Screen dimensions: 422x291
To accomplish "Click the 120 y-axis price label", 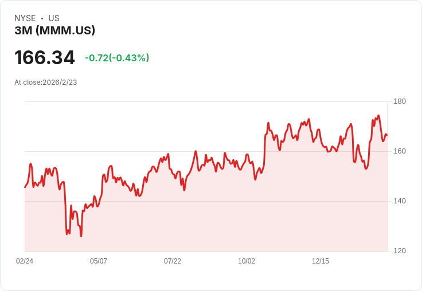I will point(400,251).
